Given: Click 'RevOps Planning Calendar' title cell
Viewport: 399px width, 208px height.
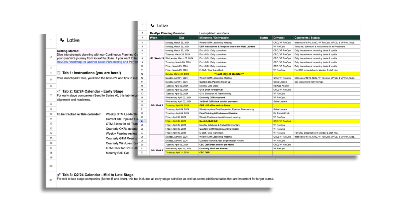Looking at the screenshot, I should (167, 33).
